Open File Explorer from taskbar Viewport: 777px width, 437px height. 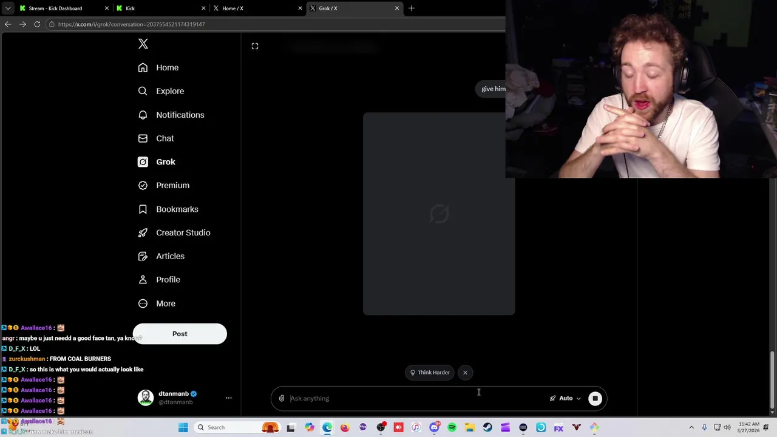coord(469,427)
